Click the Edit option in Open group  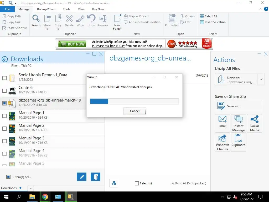[185, 22]
